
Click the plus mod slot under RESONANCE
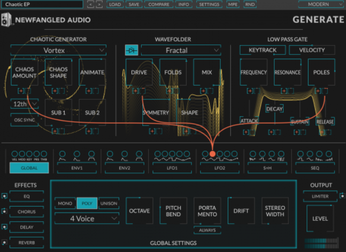[284, 91]
